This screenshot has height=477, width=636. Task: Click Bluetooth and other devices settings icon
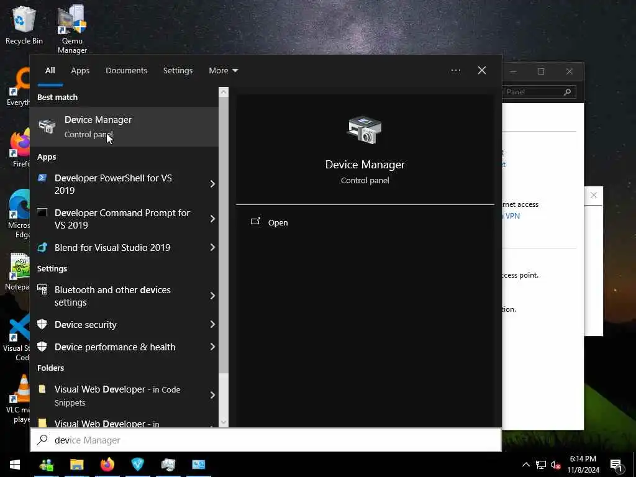pos(42,289)
